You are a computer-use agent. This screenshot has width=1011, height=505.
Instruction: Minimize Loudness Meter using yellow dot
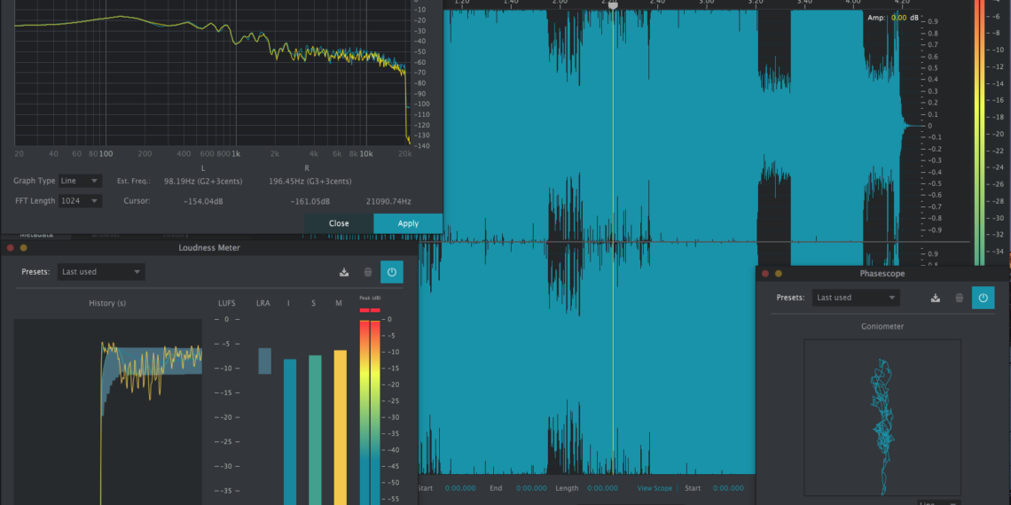(x=23, y=248)
